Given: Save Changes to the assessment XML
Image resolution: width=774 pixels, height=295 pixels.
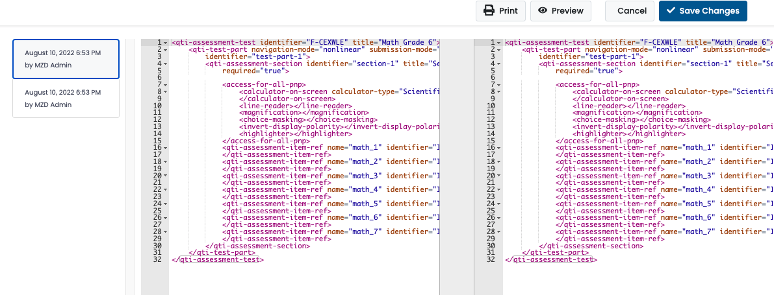Looking at the screenshot, I should 703,11.
